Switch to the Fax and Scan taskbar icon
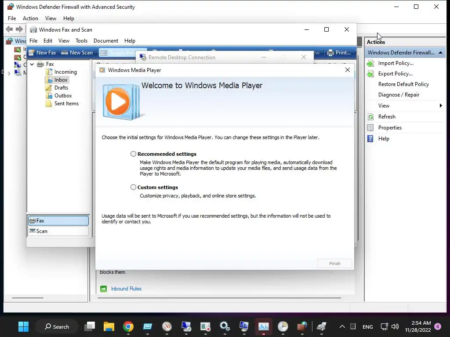Image resolution: width=450 pixels, height=337 pixels. coord(321,326)
